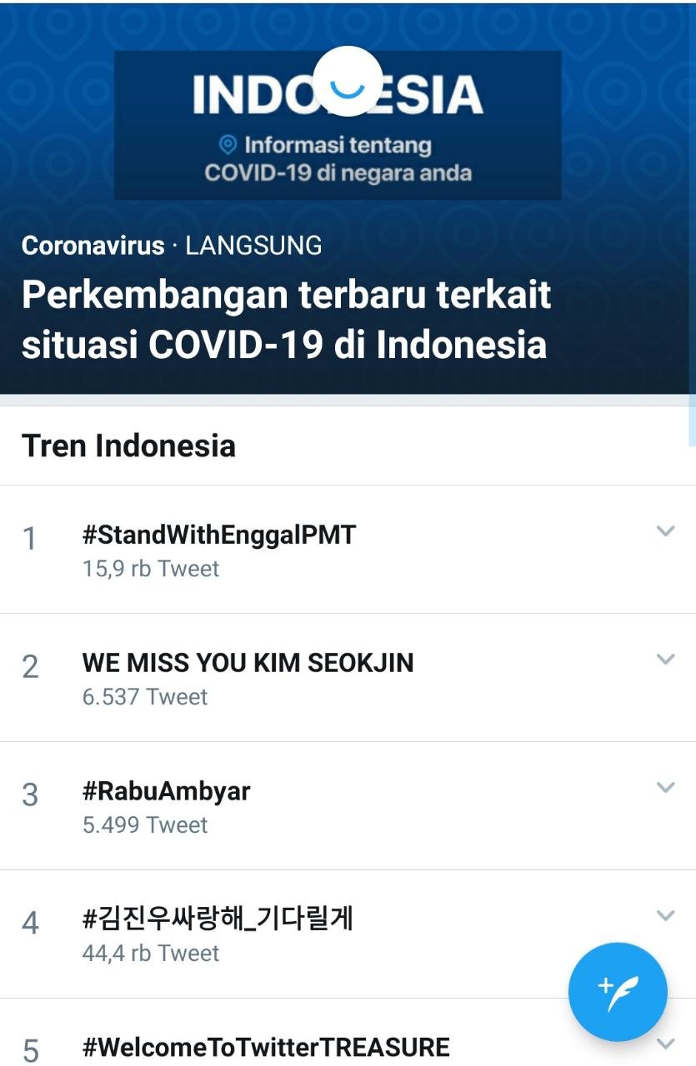Select the #RabuAmbyar trending hashtag

pyautogui.click(x=166, y=791)
